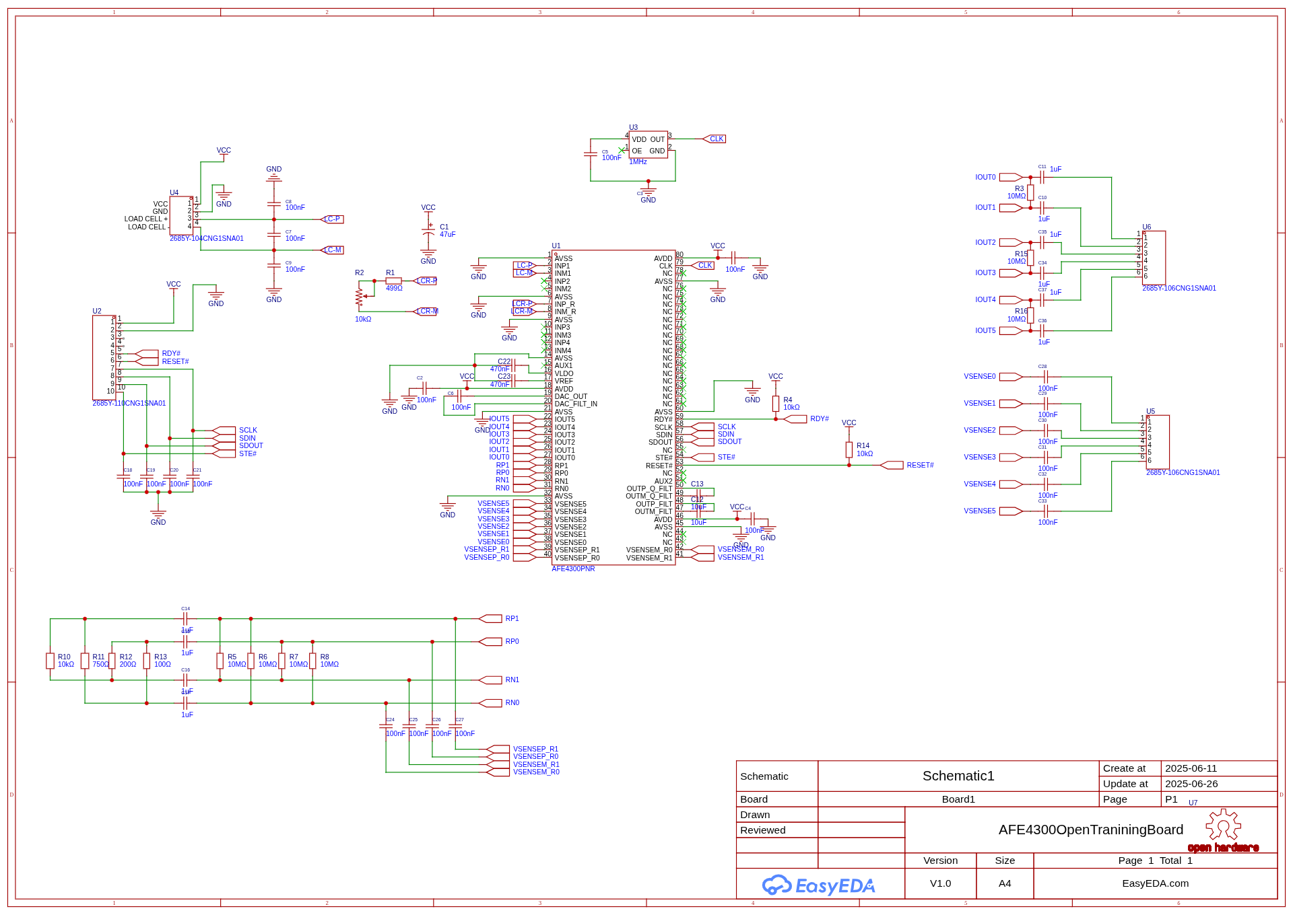This screenshot has width=1293, height=915.
Task: Click the page value P1
Action: pos(1171,799)
